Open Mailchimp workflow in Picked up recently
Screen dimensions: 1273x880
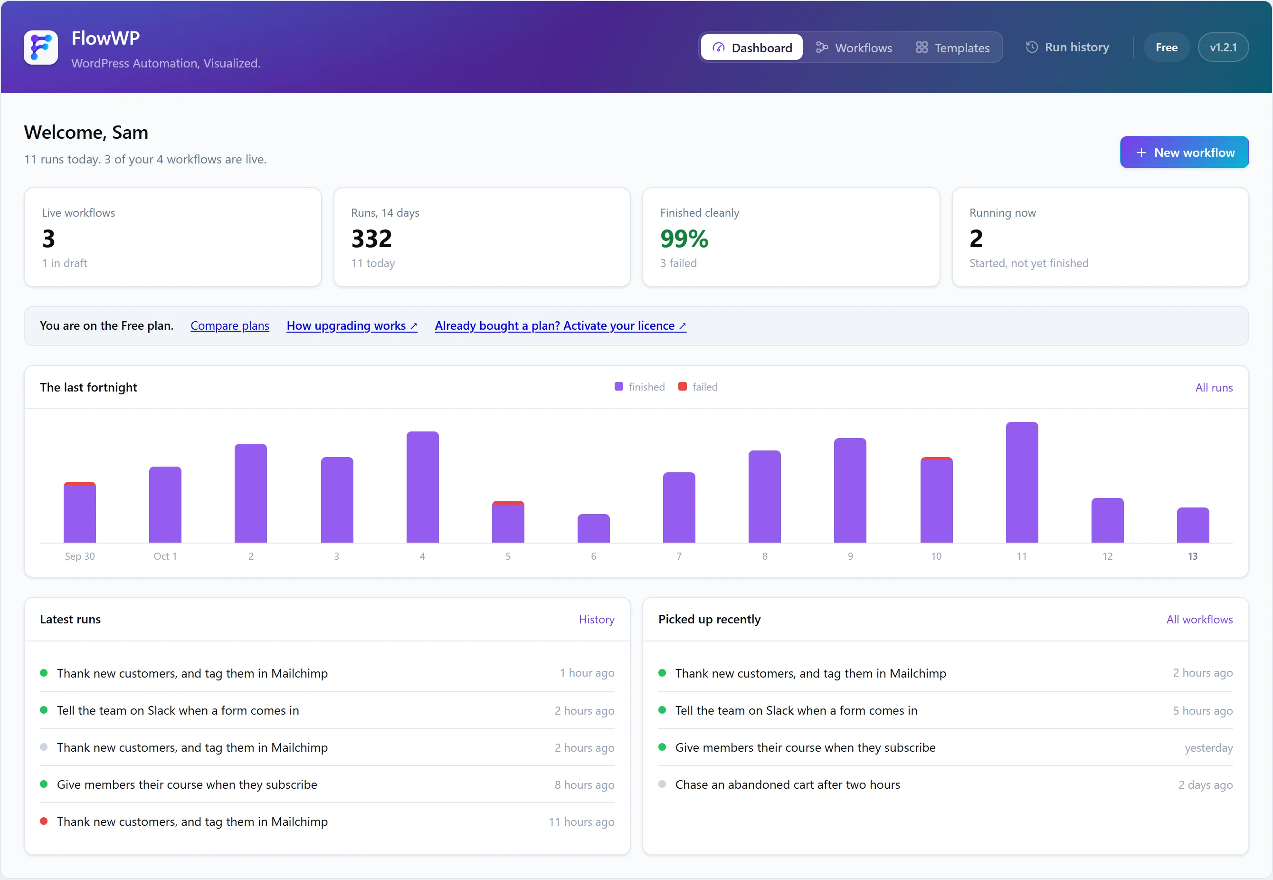[945, 673]
